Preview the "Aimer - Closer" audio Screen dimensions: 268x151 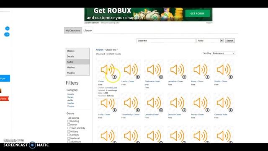pyautogui.click(x=208, y=77)
